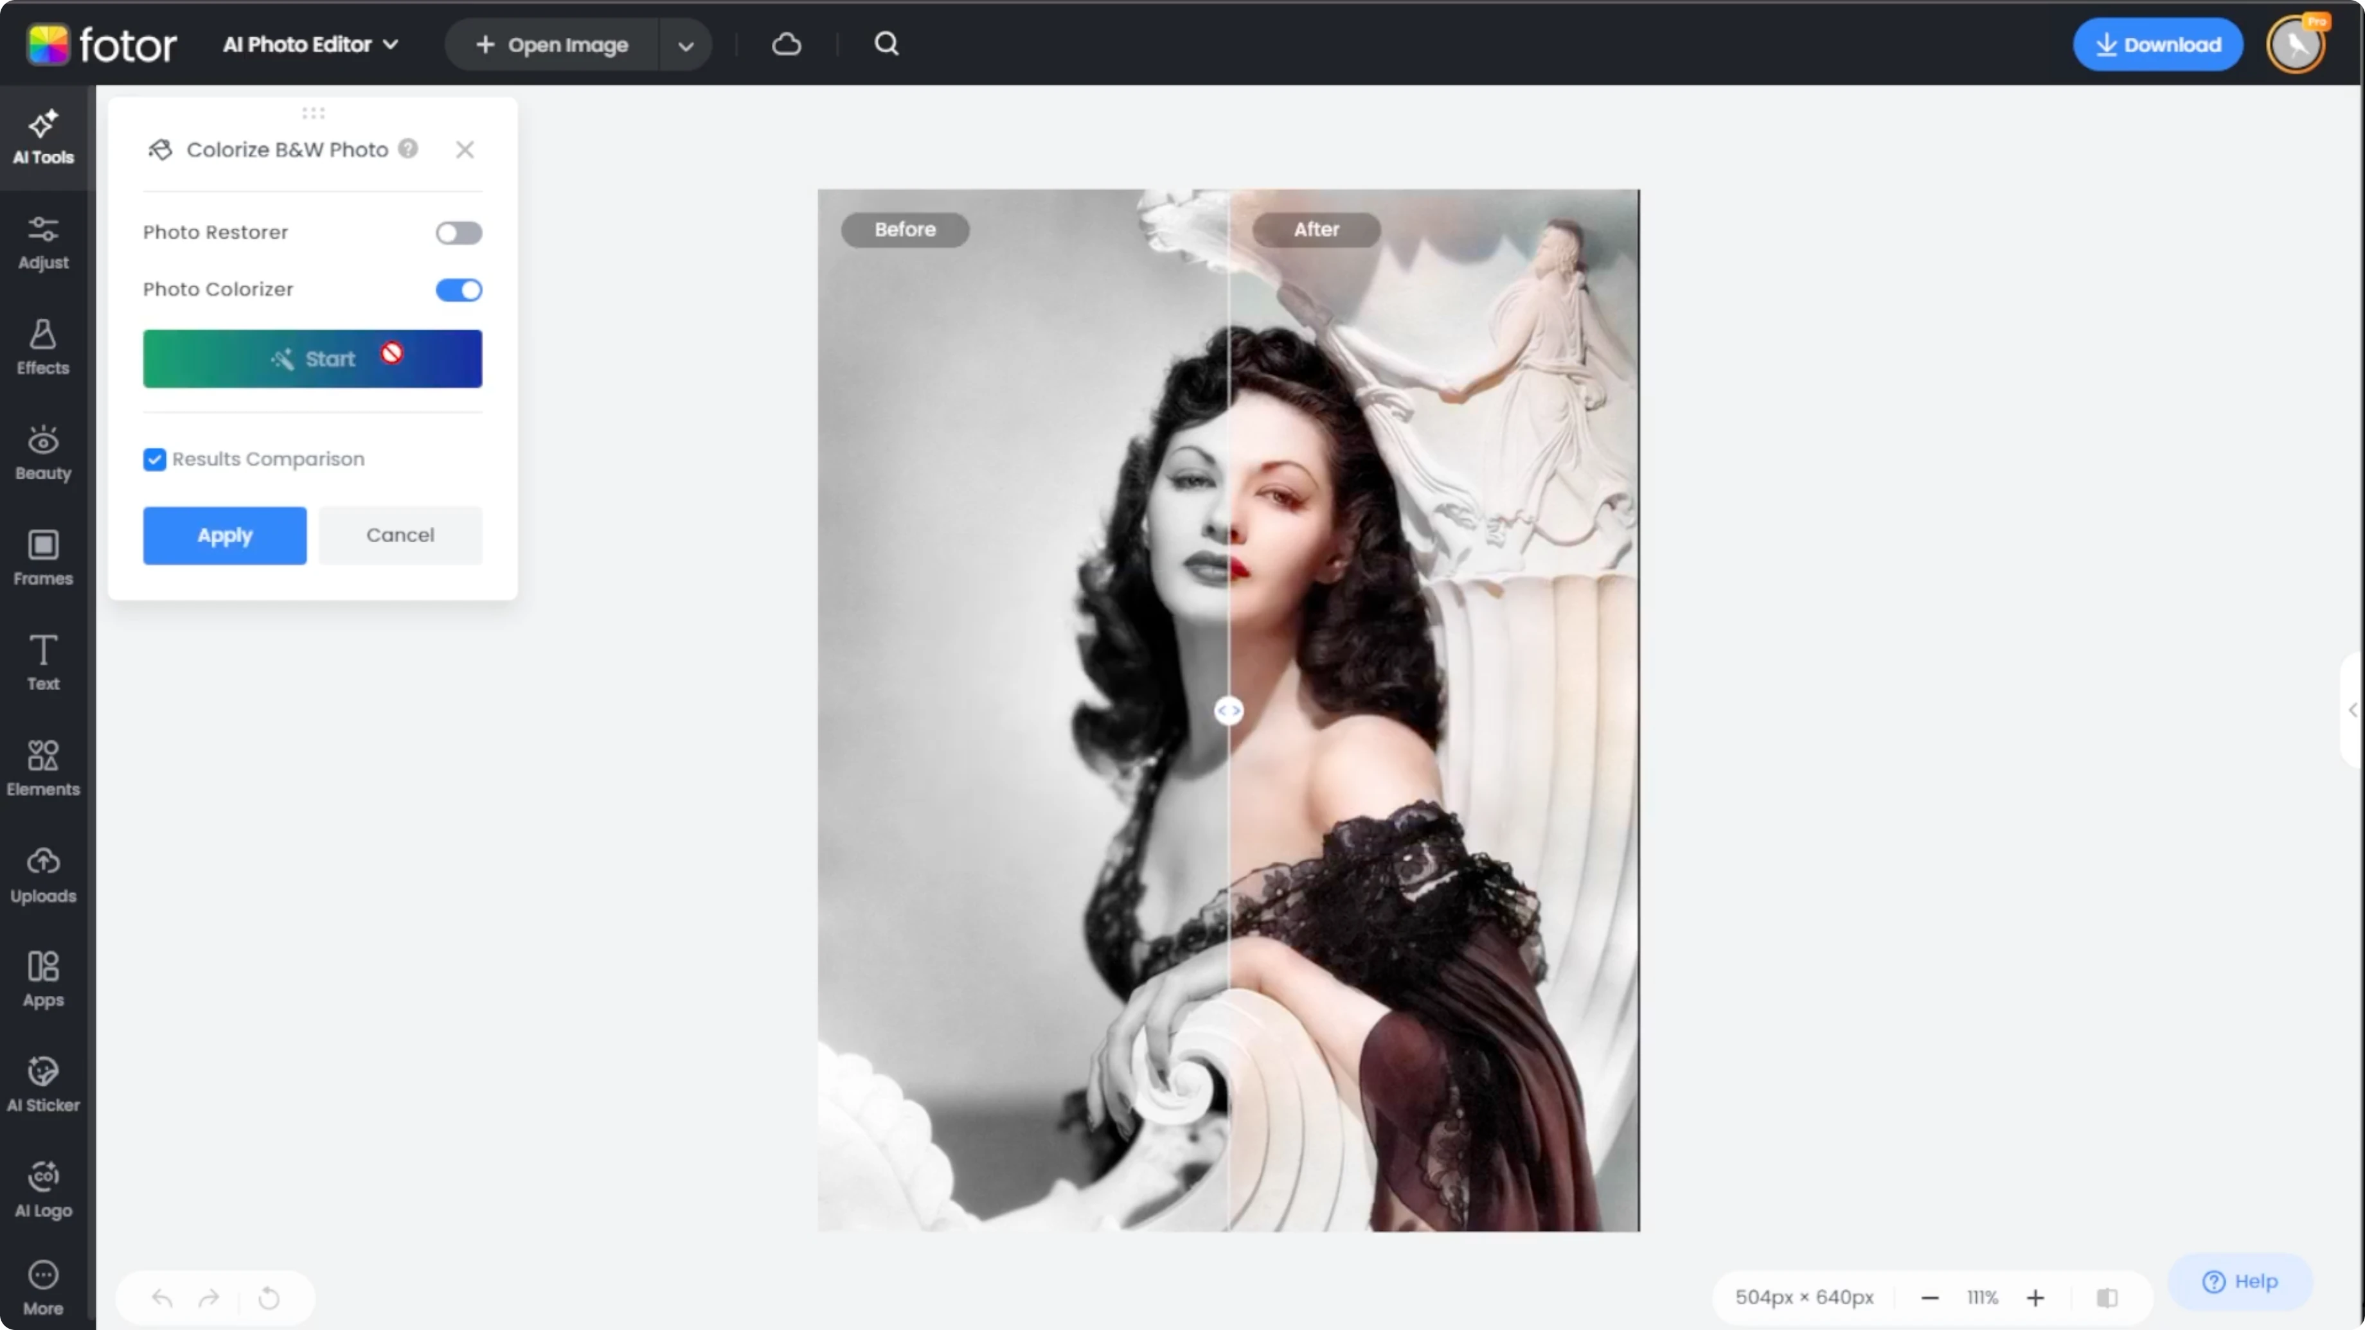Viewport: 2365px width, 1330px height.
Task: Click the Cancel button
Action: click(x=400, y=535)
